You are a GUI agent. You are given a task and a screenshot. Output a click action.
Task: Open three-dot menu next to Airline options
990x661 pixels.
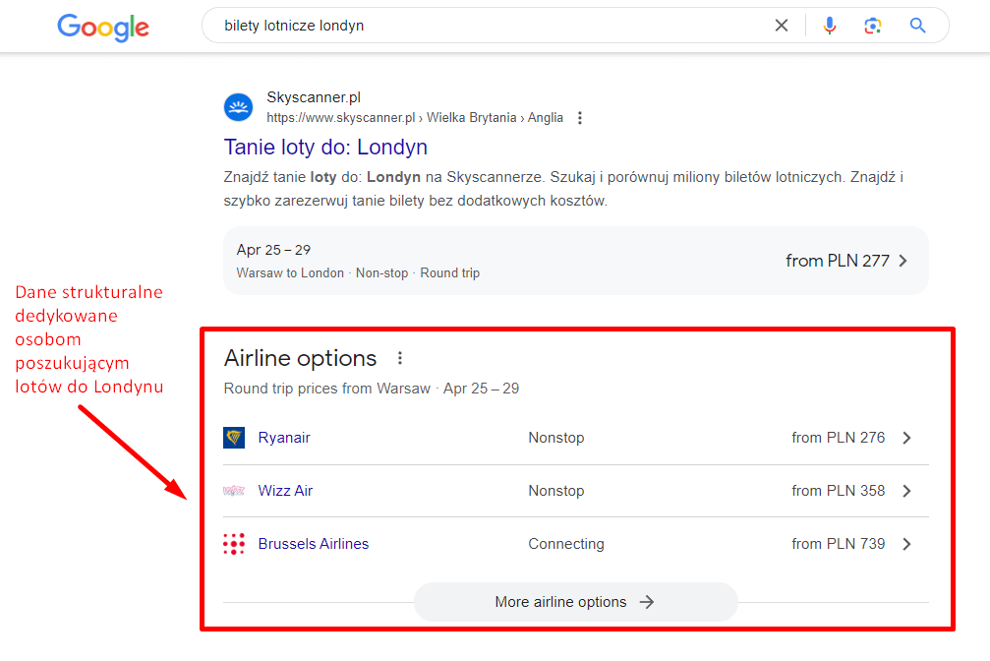coord(399,358)
